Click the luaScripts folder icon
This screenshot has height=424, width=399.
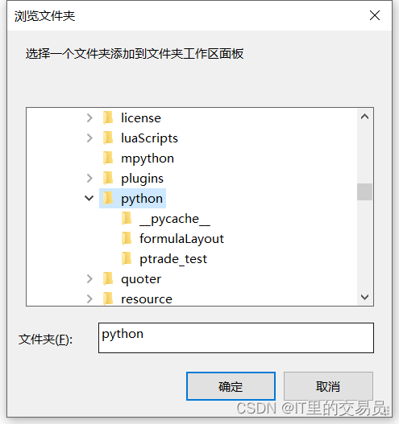pos(108,138)
